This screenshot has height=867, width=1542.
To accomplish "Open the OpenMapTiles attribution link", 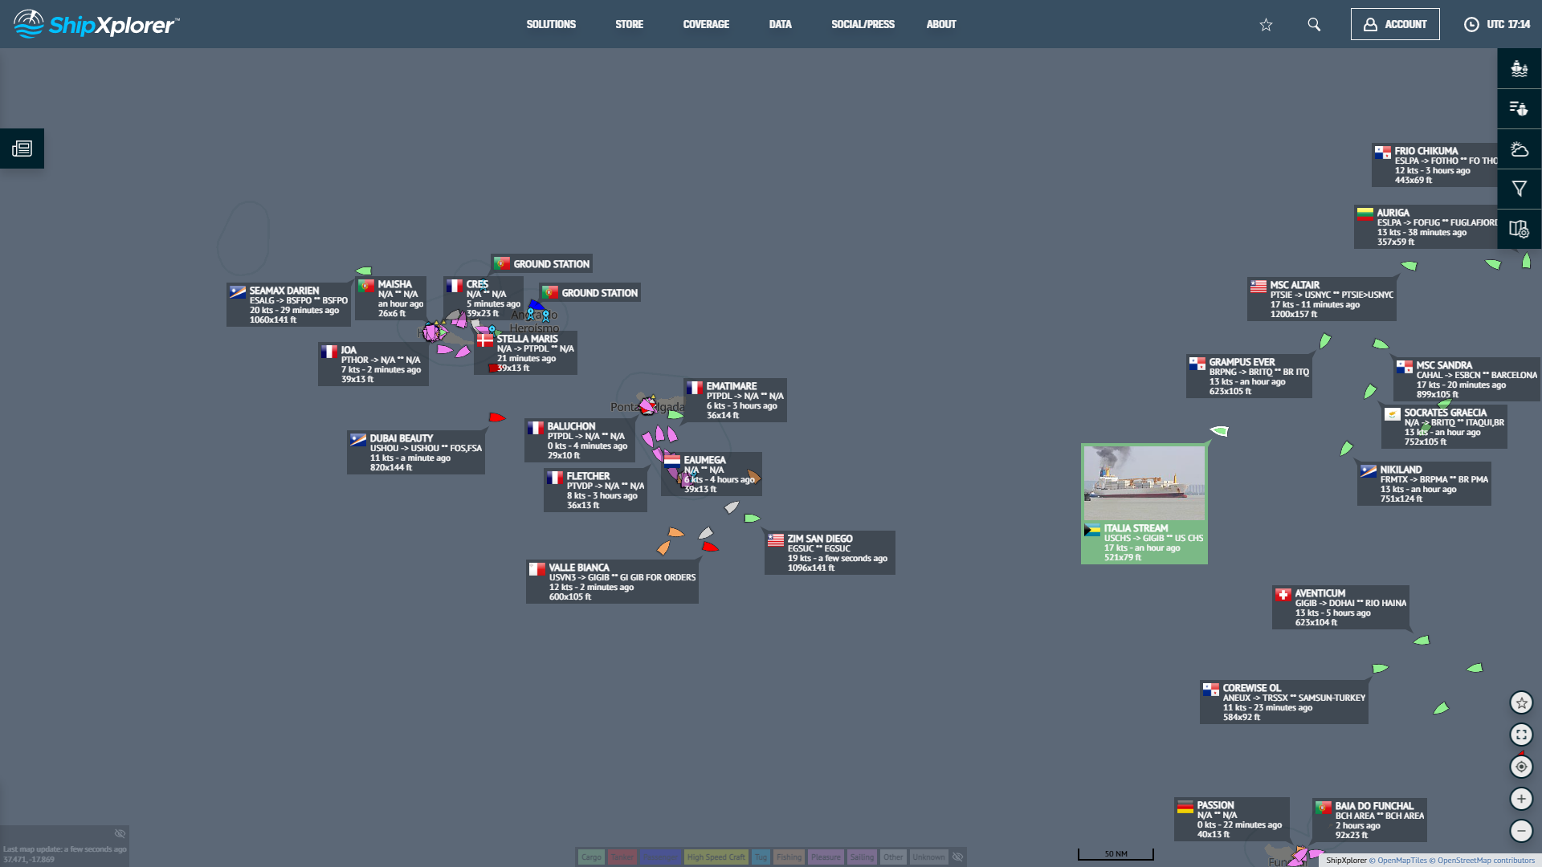I will [1397, 860].
